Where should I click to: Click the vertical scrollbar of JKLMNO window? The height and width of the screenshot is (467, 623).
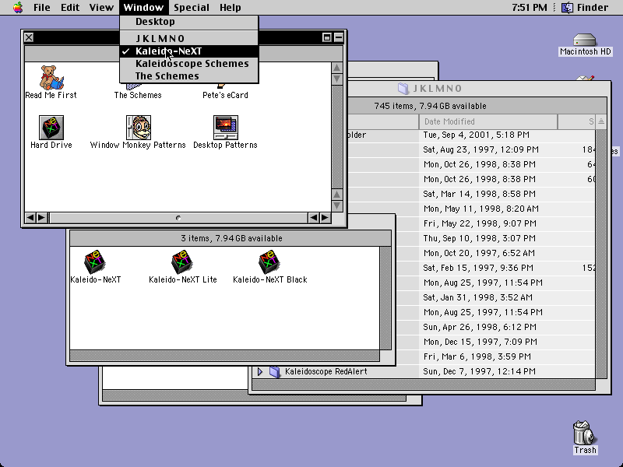[601, 255]
